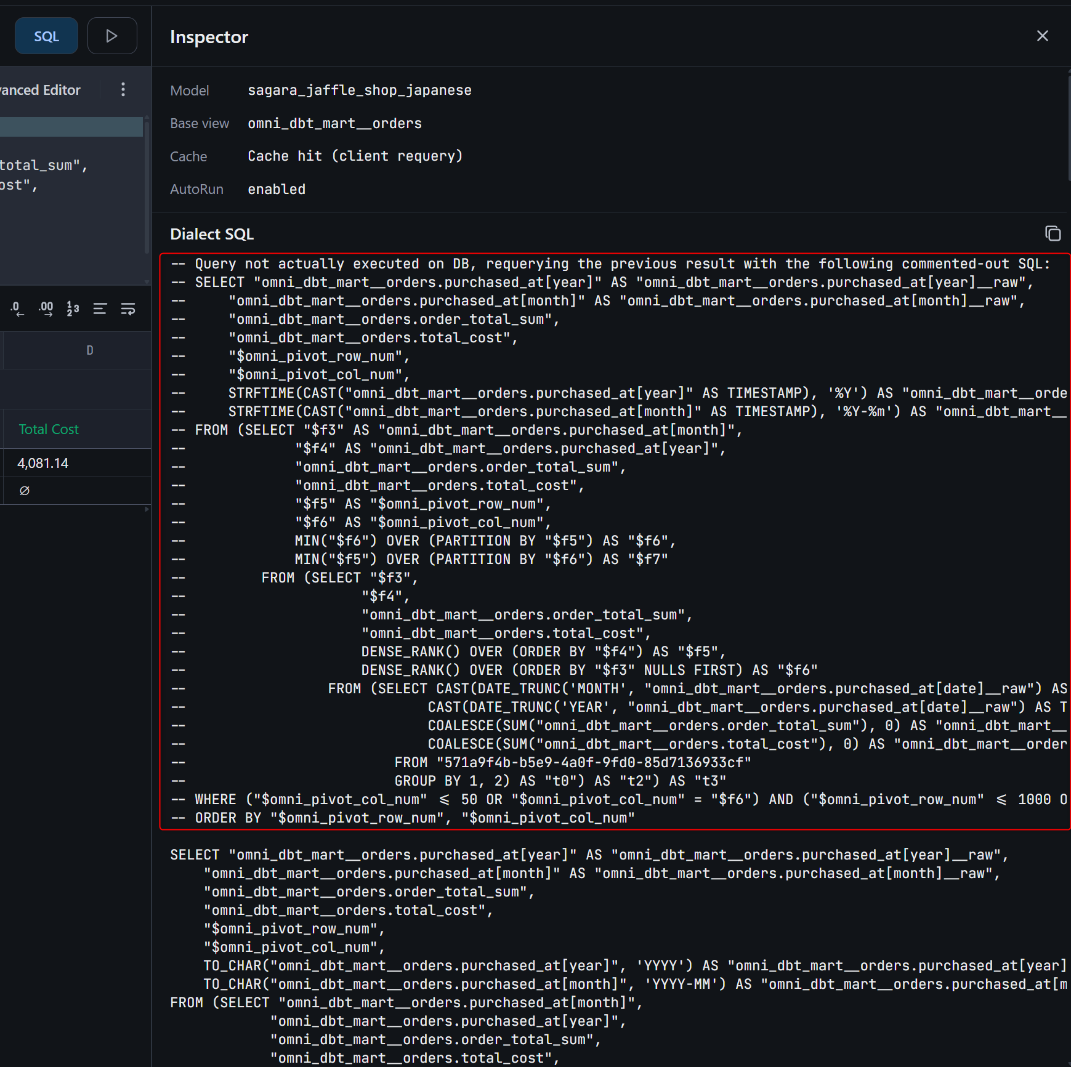
Task: Click the results table right scroll arrow
Action: click(147, 509)
